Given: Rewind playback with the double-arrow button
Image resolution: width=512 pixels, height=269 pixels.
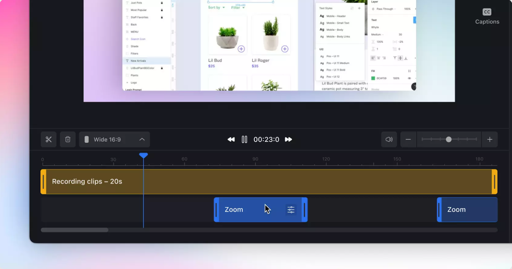Looking at the screenshot, I should pos(231,139).
